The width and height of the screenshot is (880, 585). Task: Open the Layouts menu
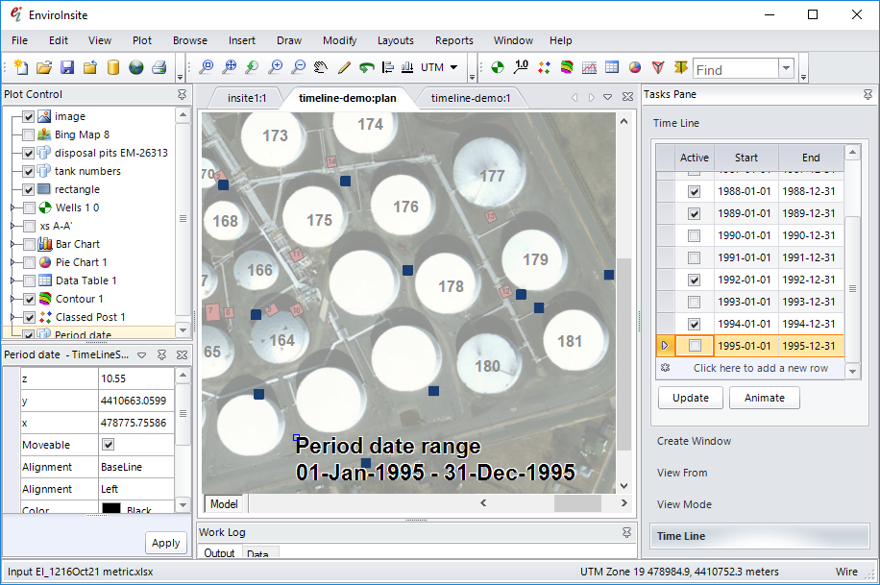pyautogui.click(x=395, y=40)
